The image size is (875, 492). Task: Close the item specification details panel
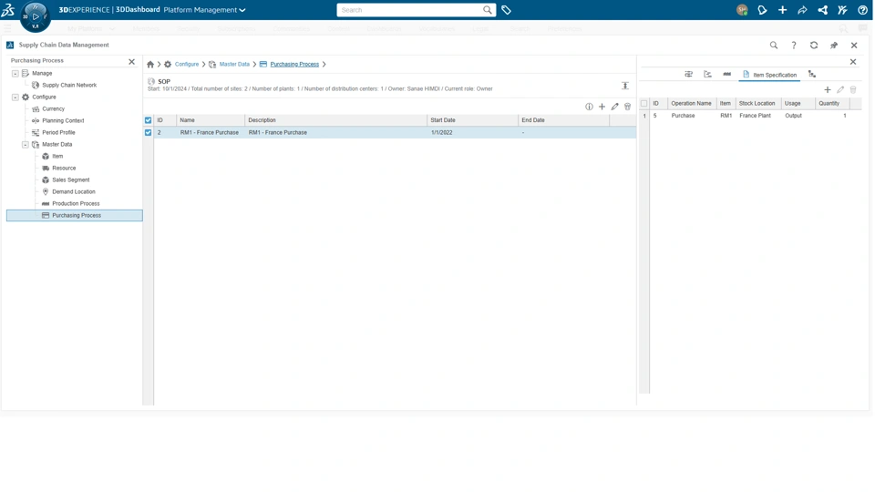[x=853, y=62]
